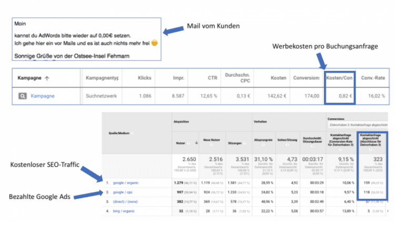Toggle the Kampagne column sort arrow
395x233 pixels.
(x=47, y=78)
